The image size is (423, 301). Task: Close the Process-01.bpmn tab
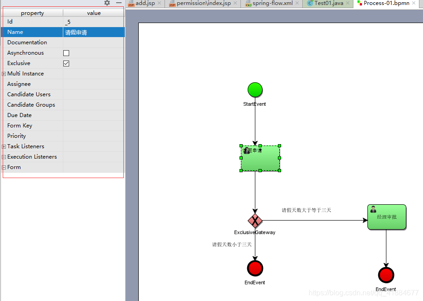[x=414, y=3]
